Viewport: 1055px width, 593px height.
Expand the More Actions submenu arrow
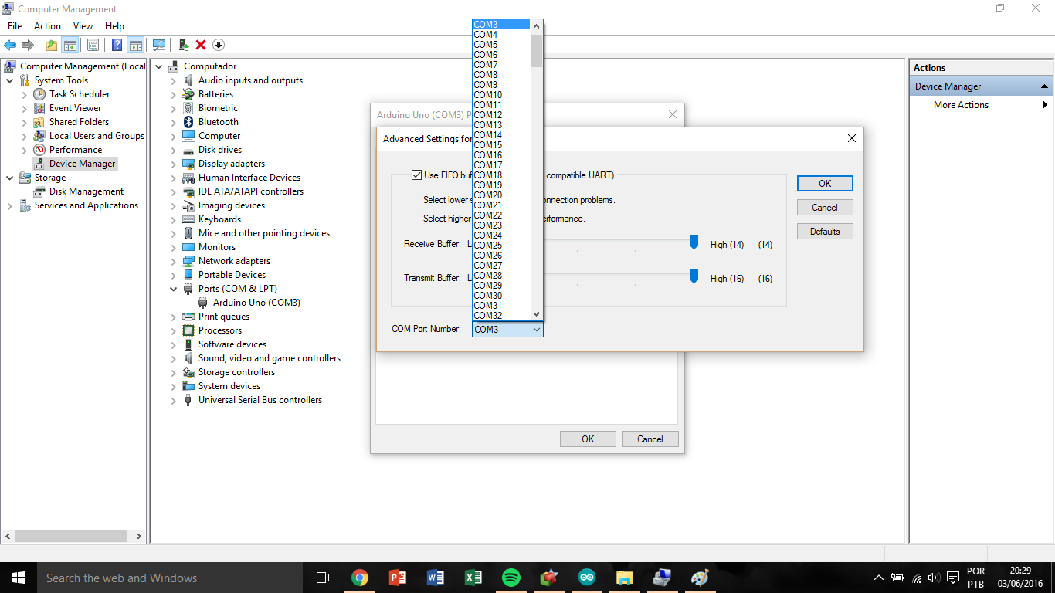pos(1045,105)
